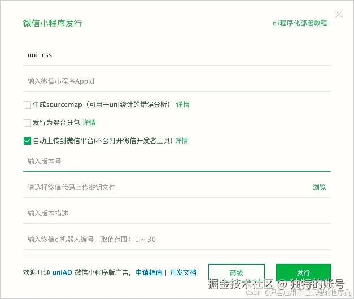Click the 微信ci机器人编号 input field
Screen dimensions: 354x299
click(x=177, y=239)
